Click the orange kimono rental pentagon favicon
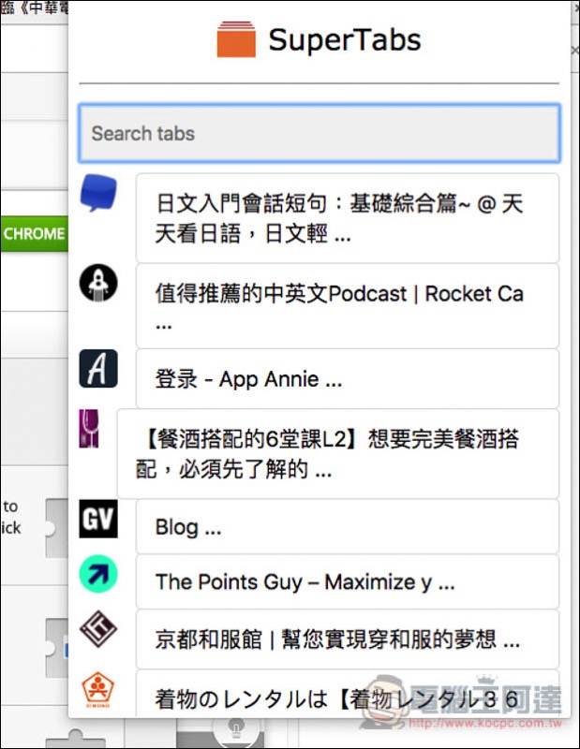The width and height of the screenshot is (580, 749). (98, 689)
